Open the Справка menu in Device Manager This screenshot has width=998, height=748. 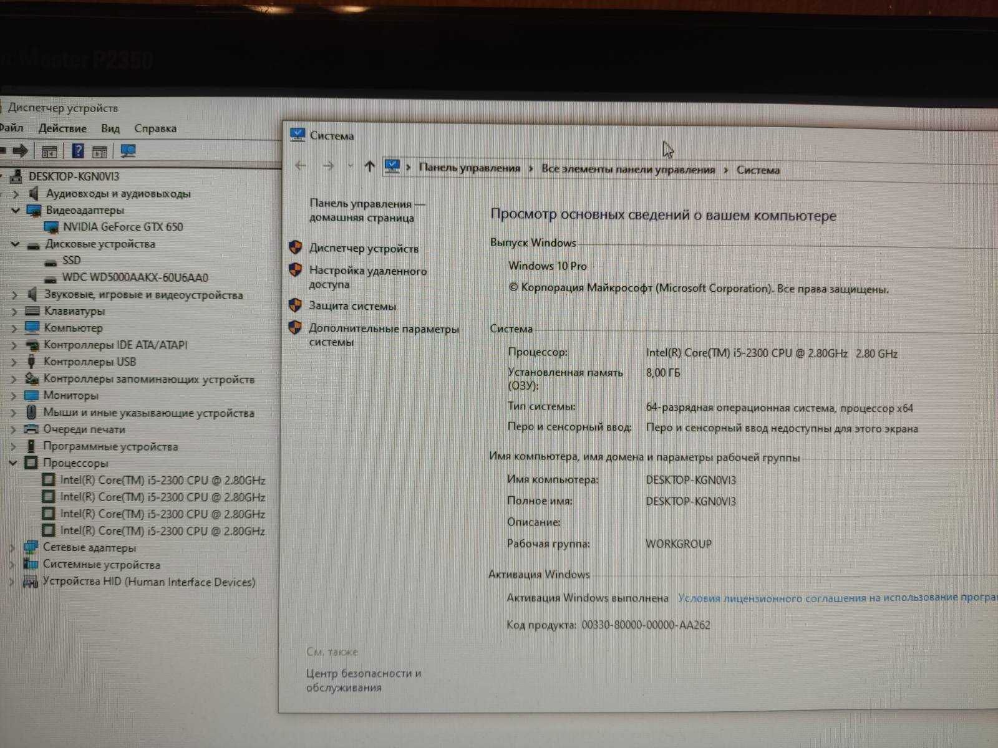click(155, 128)
